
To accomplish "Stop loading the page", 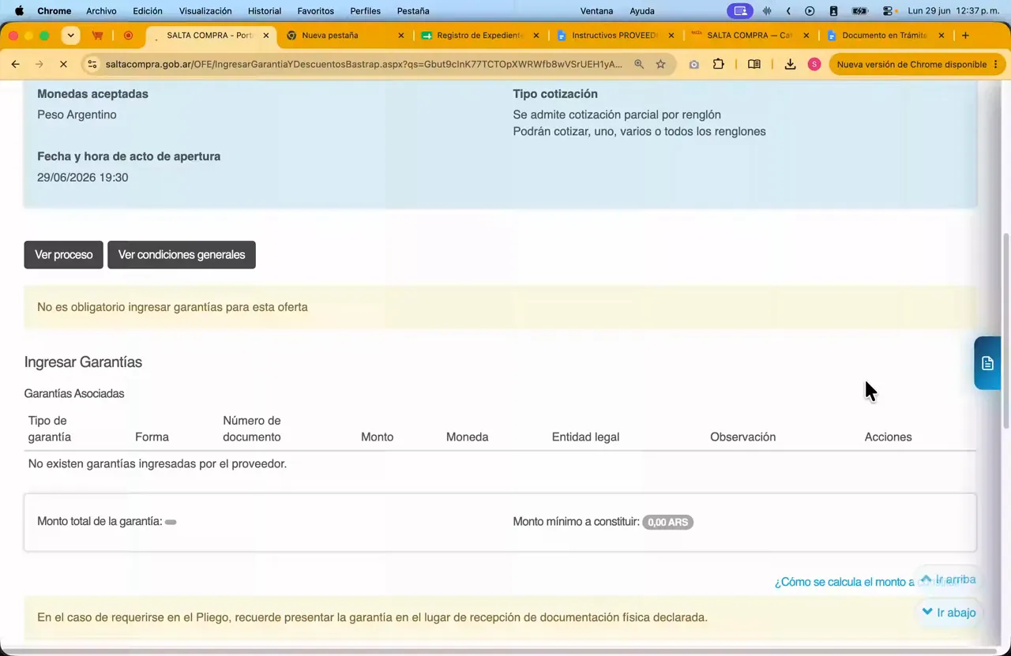I will (63, 64).
